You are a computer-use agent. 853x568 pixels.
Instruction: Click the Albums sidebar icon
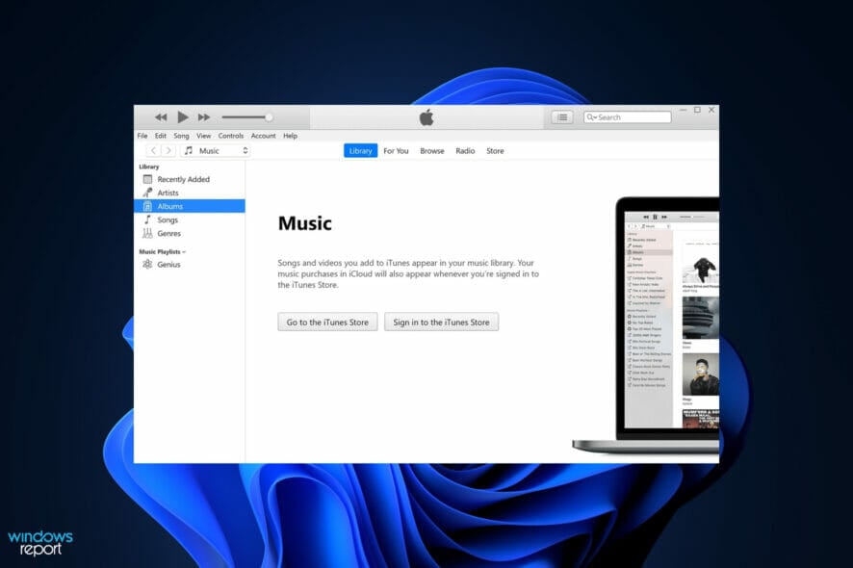pyautogui.click(x=147, y=206)
